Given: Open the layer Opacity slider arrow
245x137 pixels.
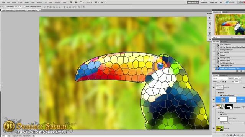Looking at the screenshot, I should pyautogui.click(x=240, y=78).
